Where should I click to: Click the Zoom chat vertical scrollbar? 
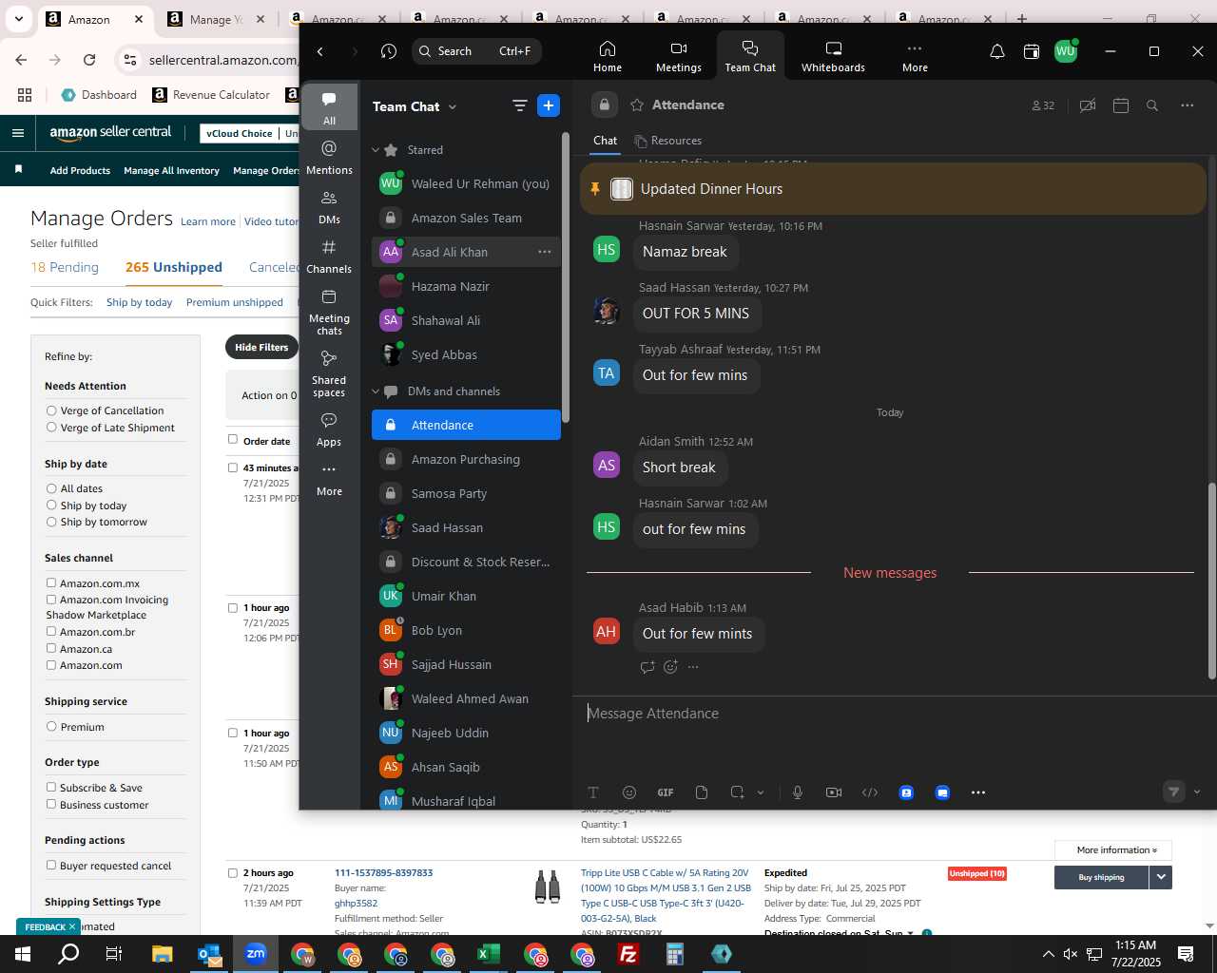[1211, 580]
